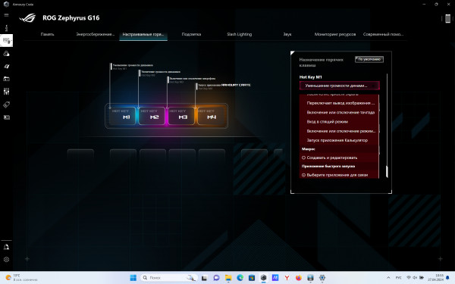This screenshot has width=455, height=284.
Task: Open the News sidebar icon
Action: coord(6,117)
